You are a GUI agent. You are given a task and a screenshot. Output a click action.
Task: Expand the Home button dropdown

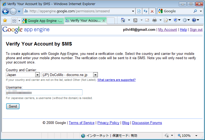[x=129, y=20]
